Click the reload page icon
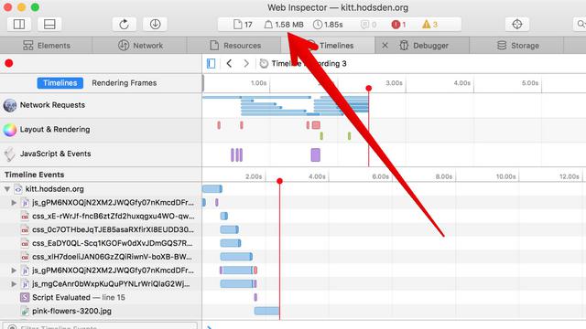Image resolution: width=586 pixels, height=329 pixels. tap(125, 25)
